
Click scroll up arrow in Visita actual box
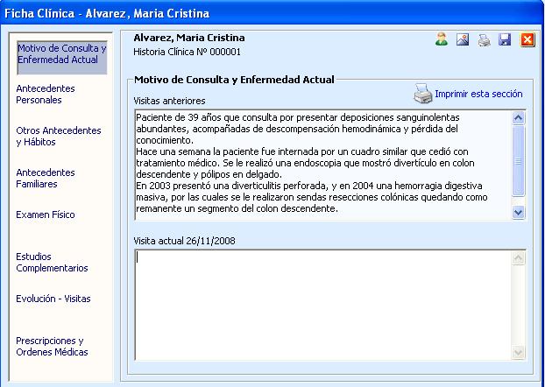[518, 258]
